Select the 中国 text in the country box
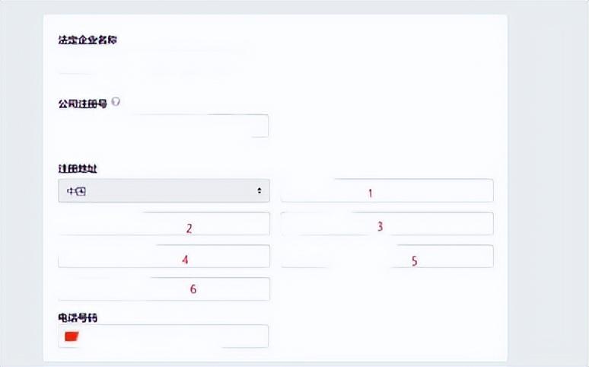This screenshot has width=589, height=367. pos(76,191)
